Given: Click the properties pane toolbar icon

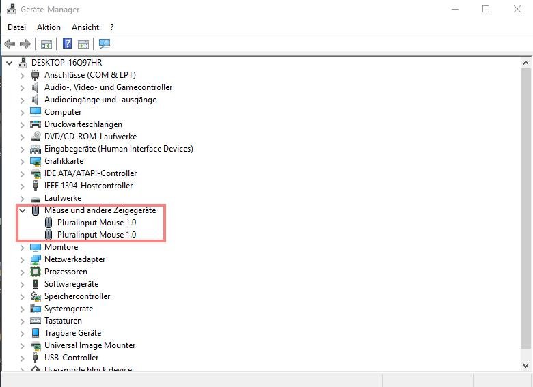Looking at the screenshot, I should coord(83,44).
